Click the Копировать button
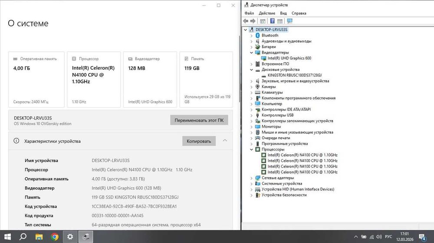The image size is (434, 243). pyautogui.click(x=199, y=141)
